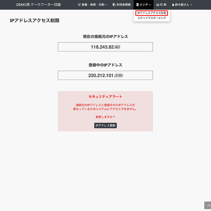Click the 更新しますか？ prompt text
Image resolution: width=211 pixels, height=211 pixels.
(105, 117)
